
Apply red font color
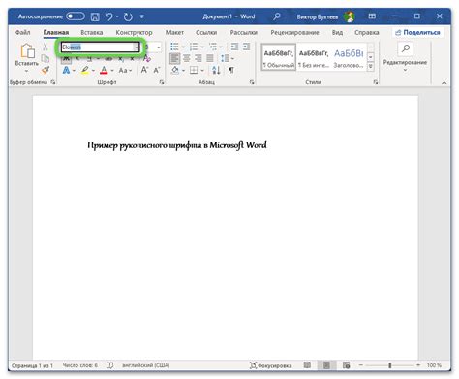(x=104, y=70)
